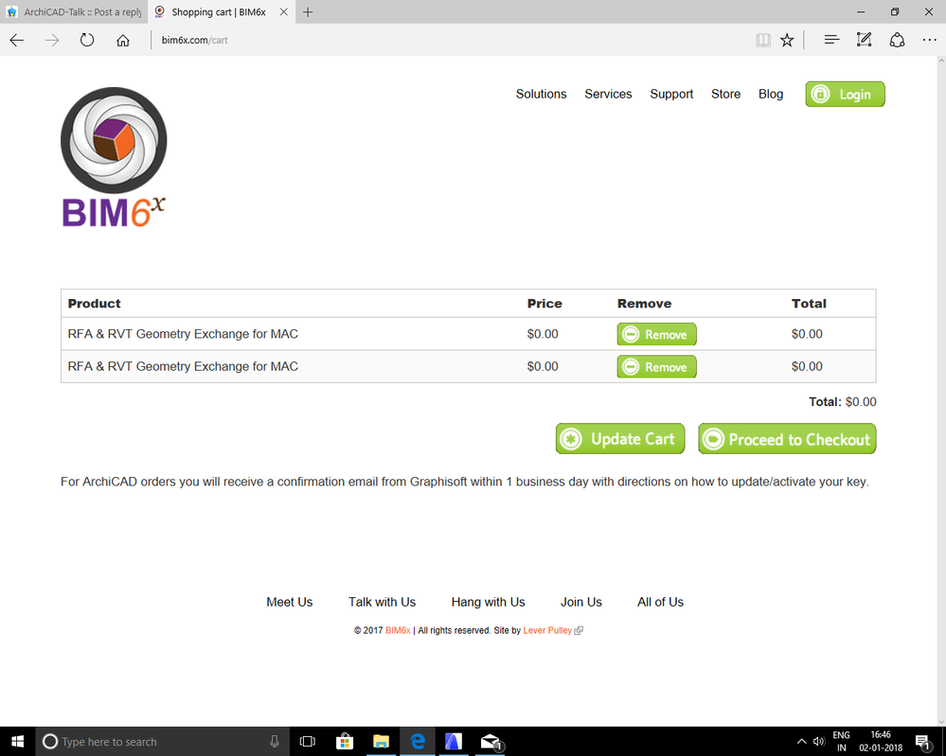Image resolution: width=946 pixels, height=756 pixels.
Task: Open the Lever Pulley site link
Action: [x=547, y=630]
